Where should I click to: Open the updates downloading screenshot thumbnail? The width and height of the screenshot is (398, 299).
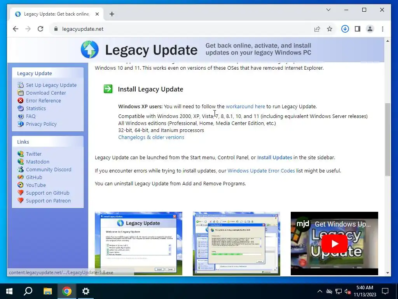tap(236, 243)
